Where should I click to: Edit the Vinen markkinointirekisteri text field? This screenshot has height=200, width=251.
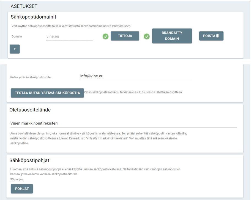pyautogui.click(x=123, y=123)
